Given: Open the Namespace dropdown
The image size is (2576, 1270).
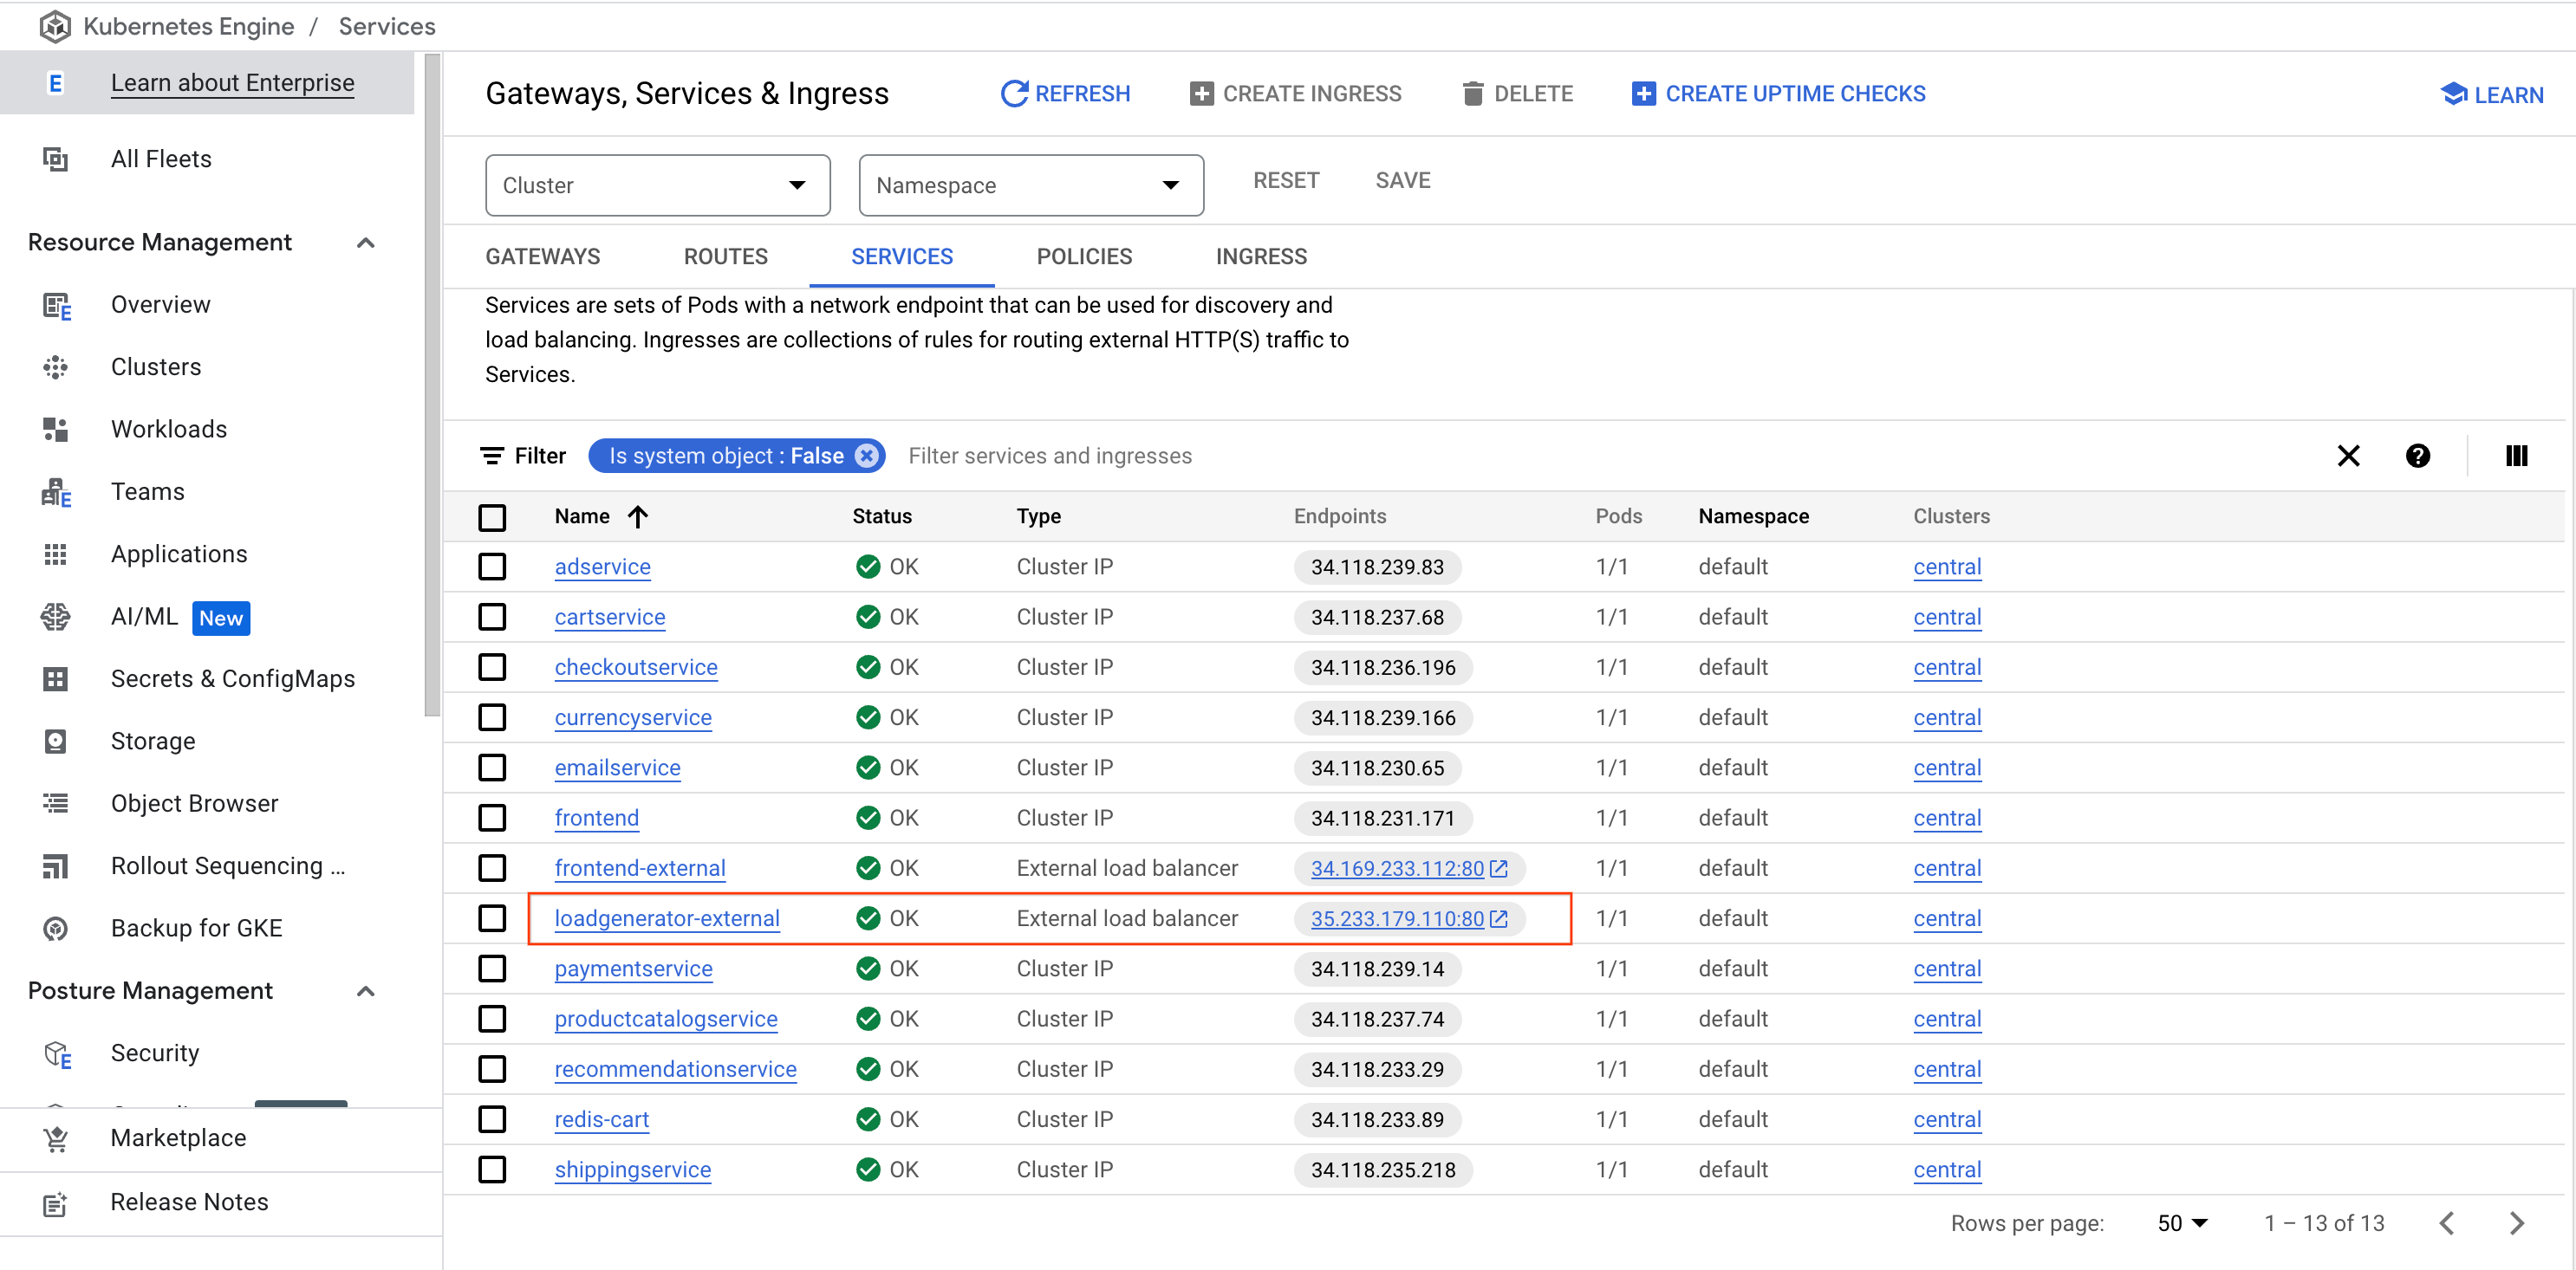Looking at the screenshot, I should (x=1031, y=185).
